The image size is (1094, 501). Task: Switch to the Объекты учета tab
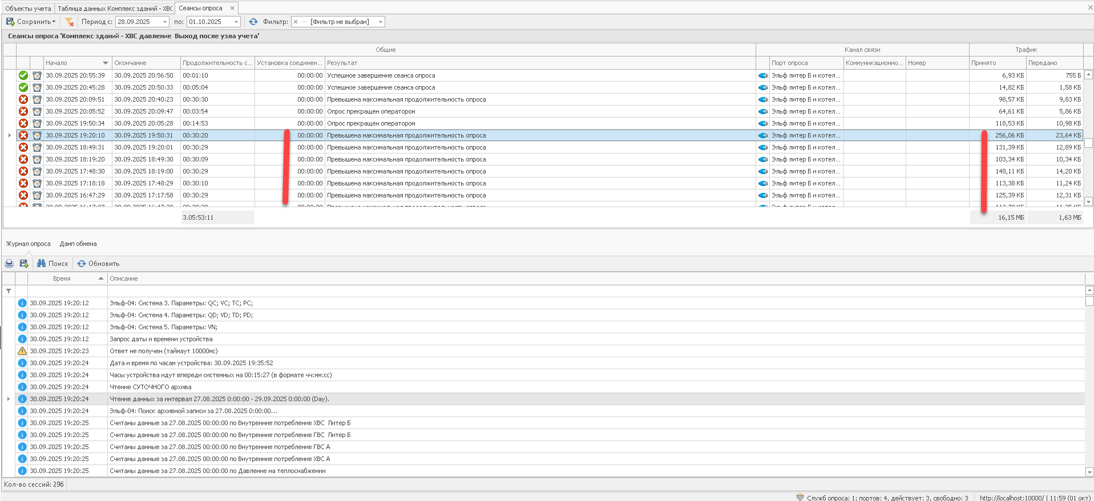tap(28, 9)
